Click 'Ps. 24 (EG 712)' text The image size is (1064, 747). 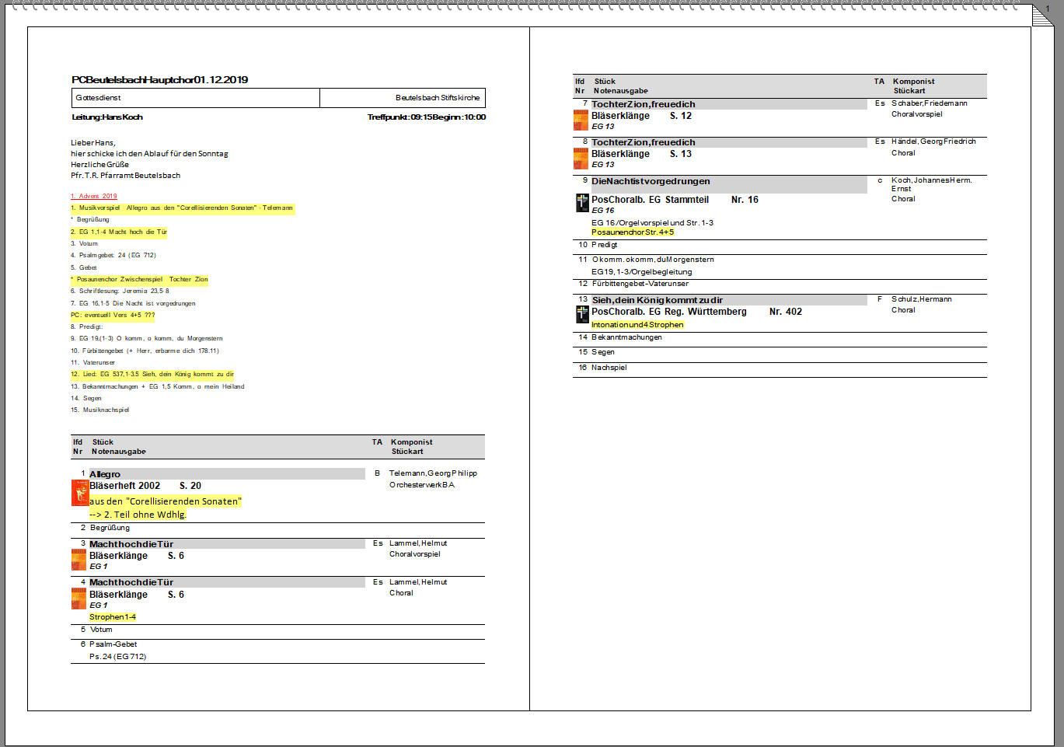(118, 657)
